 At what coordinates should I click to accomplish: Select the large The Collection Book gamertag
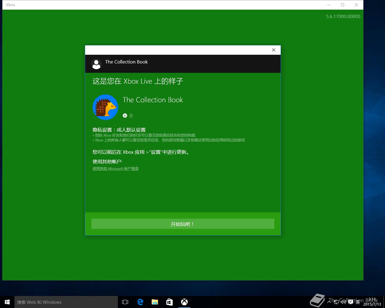(153, 100)
